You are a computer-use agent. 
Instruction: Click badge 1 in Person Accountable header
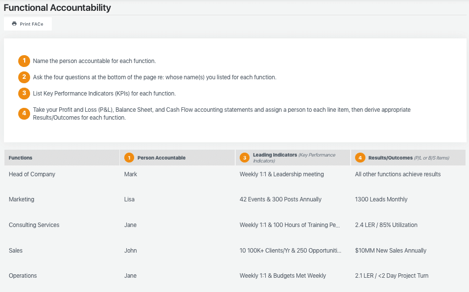[129, 158]
